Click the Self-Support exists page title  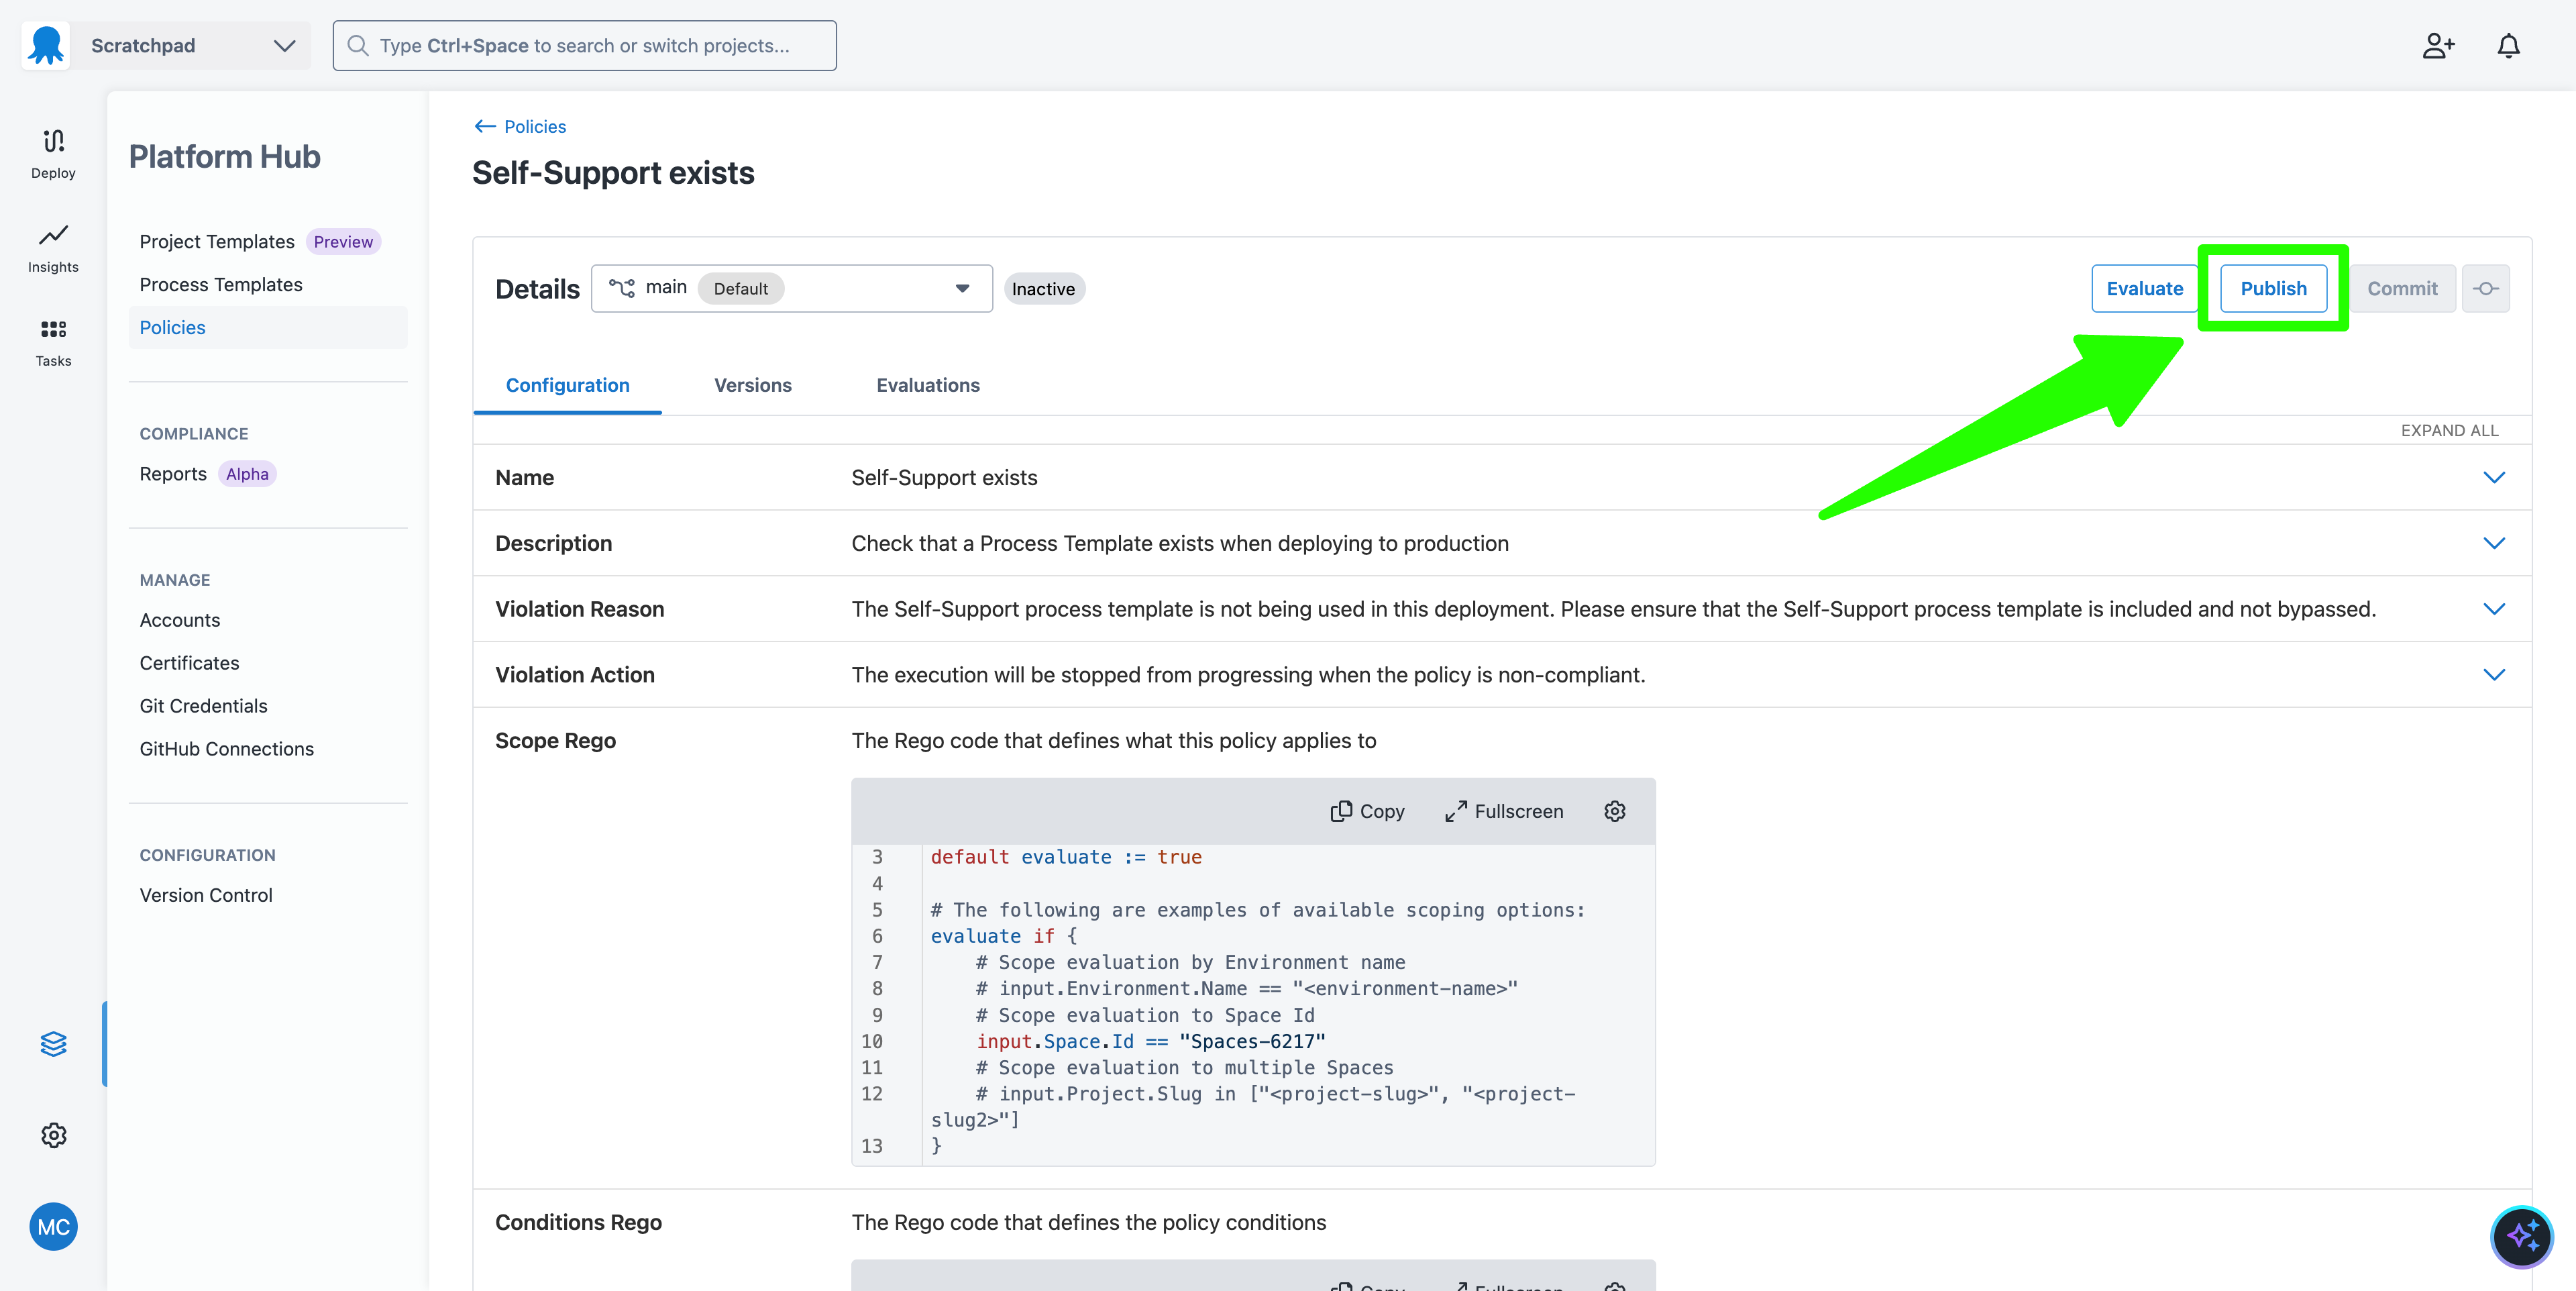pos(613,173)
